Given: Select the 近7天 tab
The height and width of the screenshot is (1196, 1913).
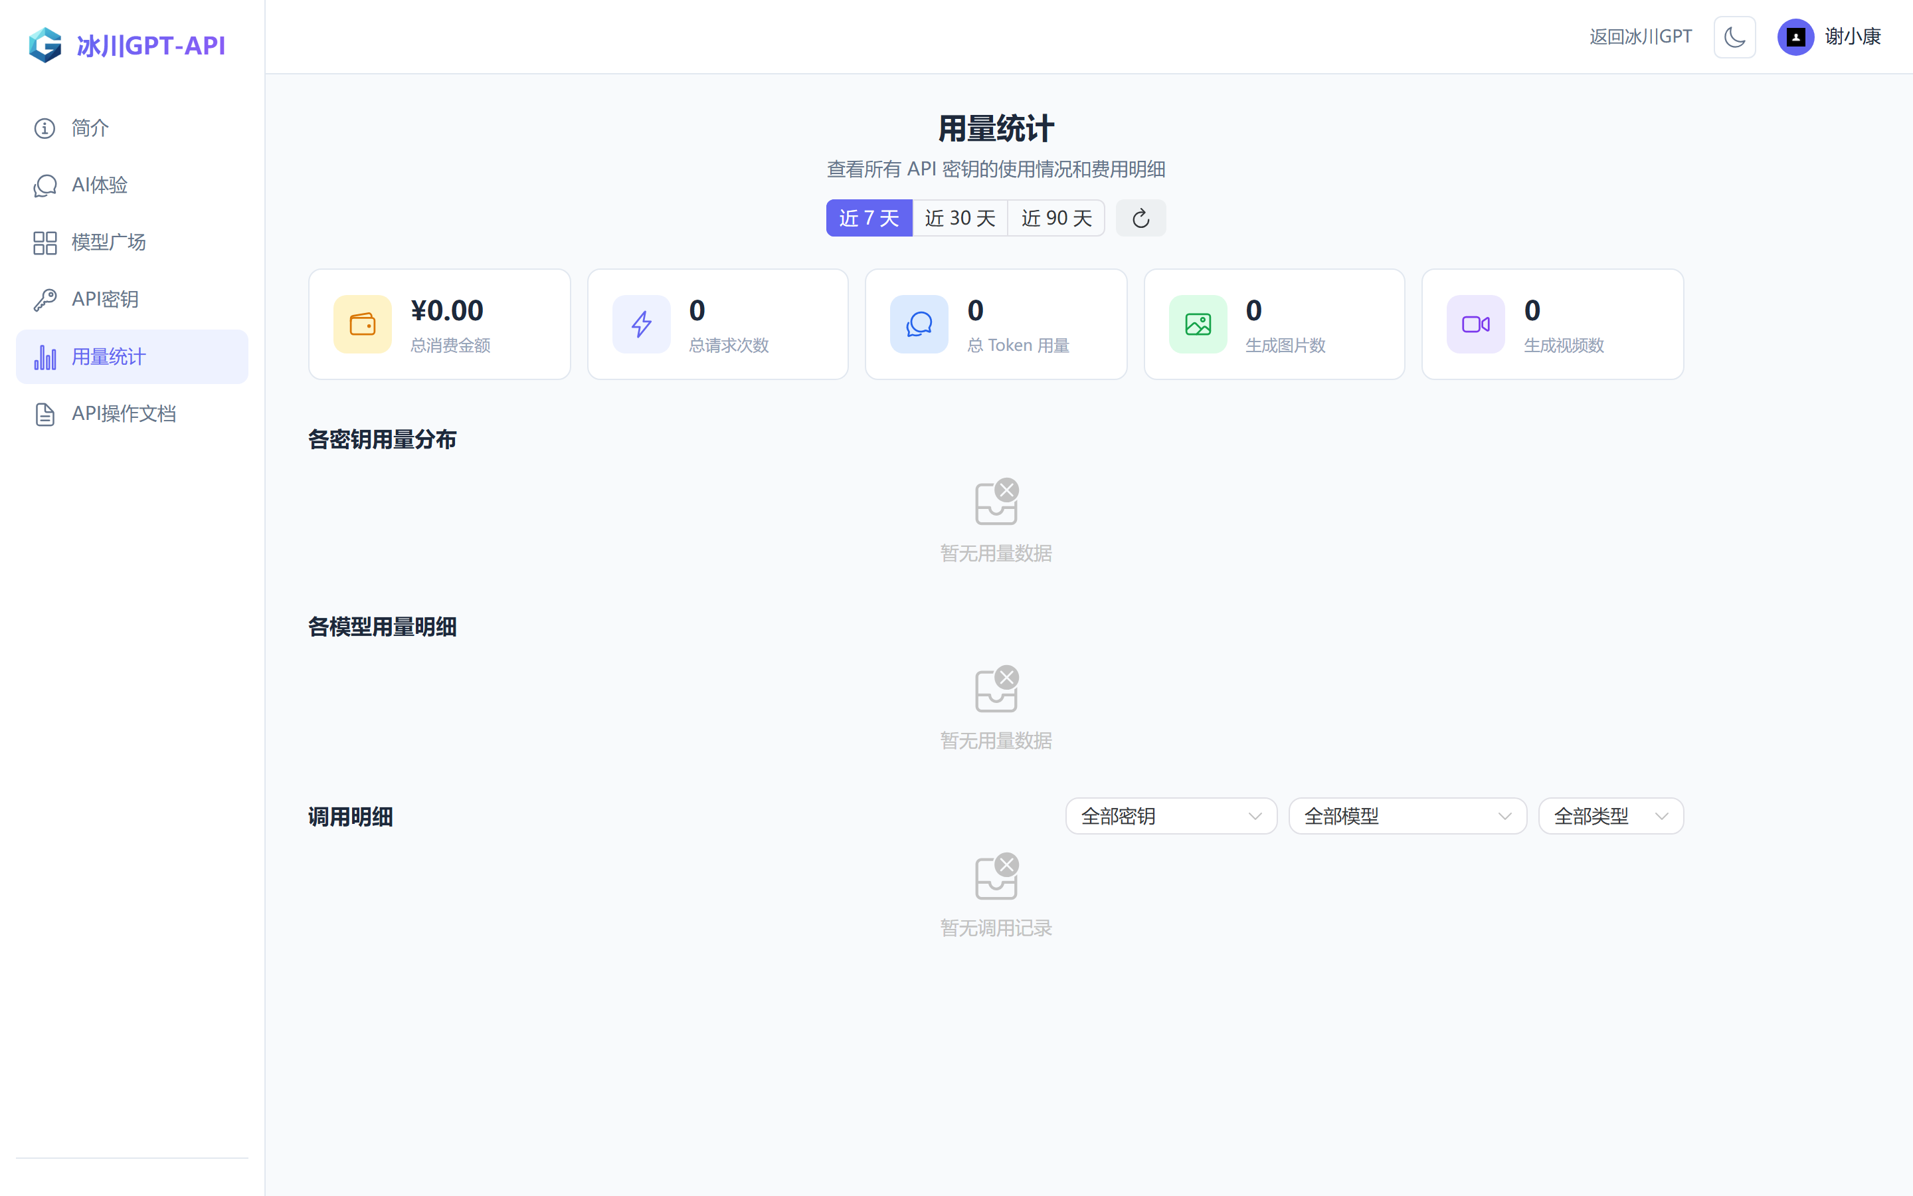Looking at the screenshot, I should coord(869,217).
